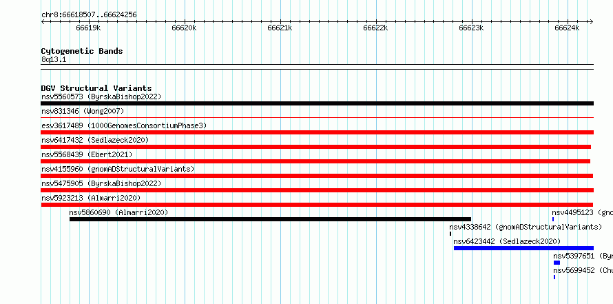Click the 66621k ruler position
The width and height of the screenshot is (613, 304).
pos(280,28)
